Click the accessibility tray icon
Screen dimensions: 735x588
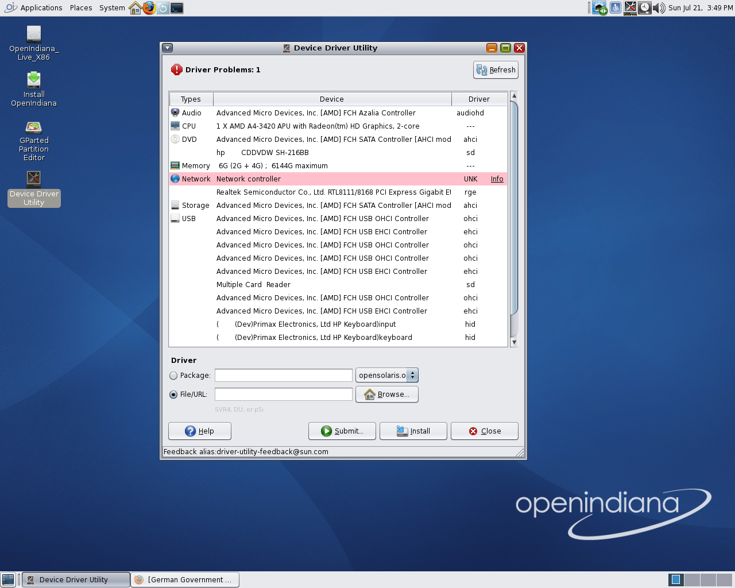(x=616, y=8)
